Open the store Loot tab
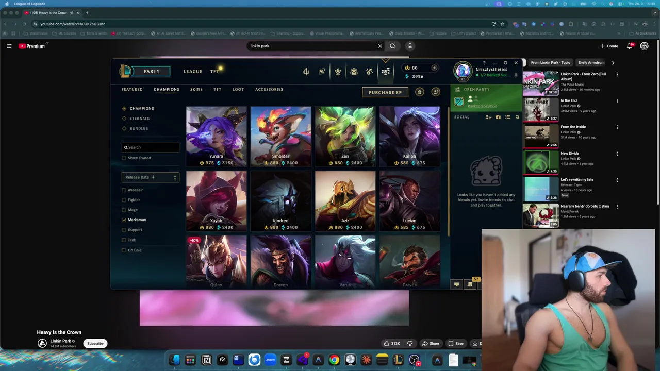Image resolution: width=660 pixels, height=371 pixels. pyautogui.click(x=238, y=89)
